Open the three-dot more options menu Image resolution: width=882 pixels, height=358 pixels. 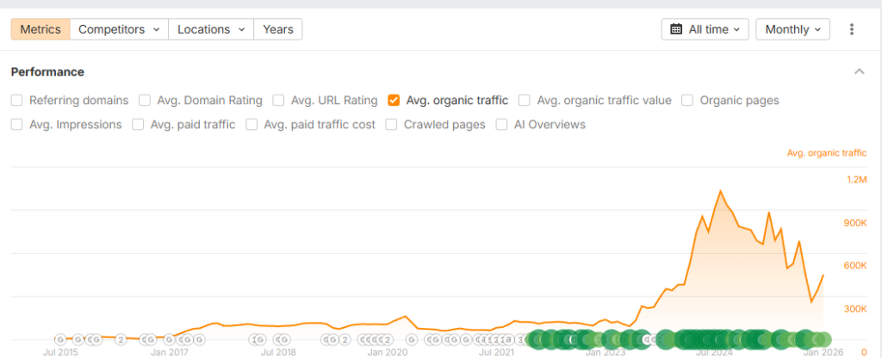[x=852, y=29]
